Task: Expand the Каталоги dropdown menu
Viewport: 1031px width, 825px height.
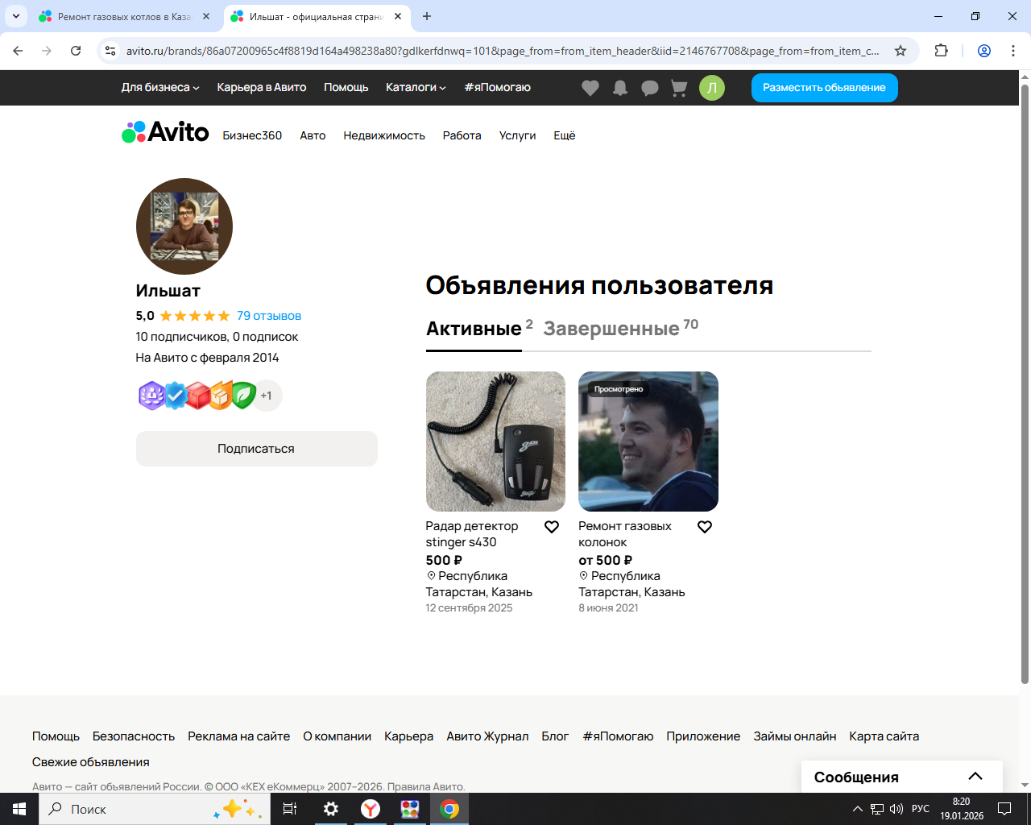Action: [x=415, y=88]
